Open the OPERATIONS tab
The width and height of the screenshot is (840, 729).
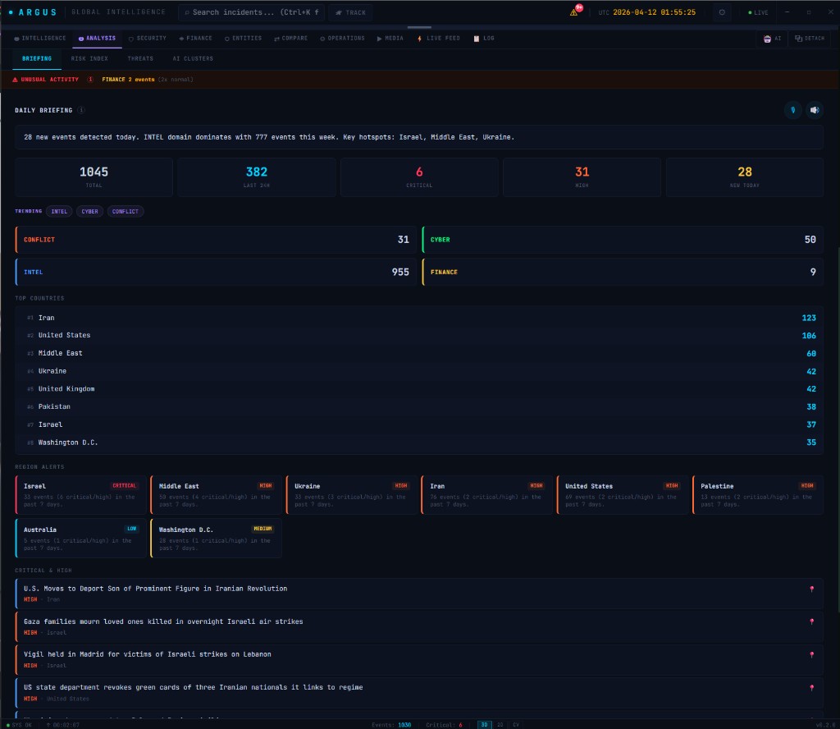342,39
